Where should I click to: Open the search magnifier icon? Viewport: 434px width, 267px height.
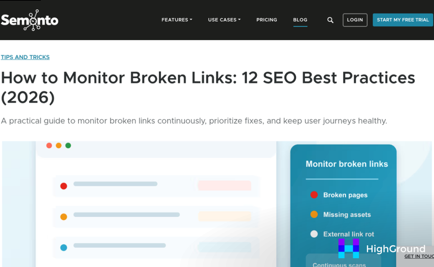click(x=330, y=20)
